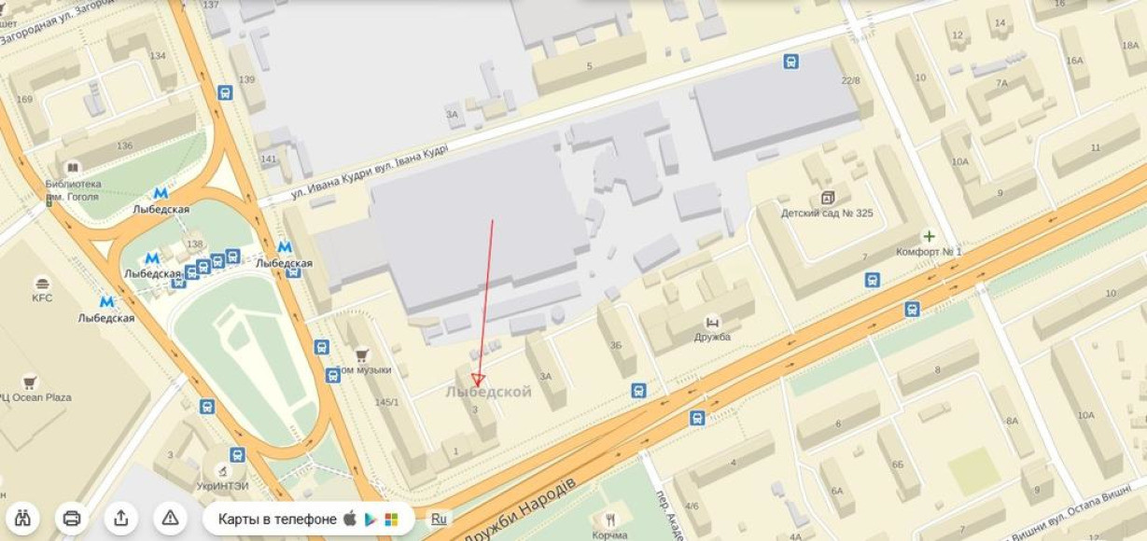The width and height of the screenshot is (1147, 541).
Task: Click bus stop icon on Ивана Кудри street
Action: click(x=791, y=62)
